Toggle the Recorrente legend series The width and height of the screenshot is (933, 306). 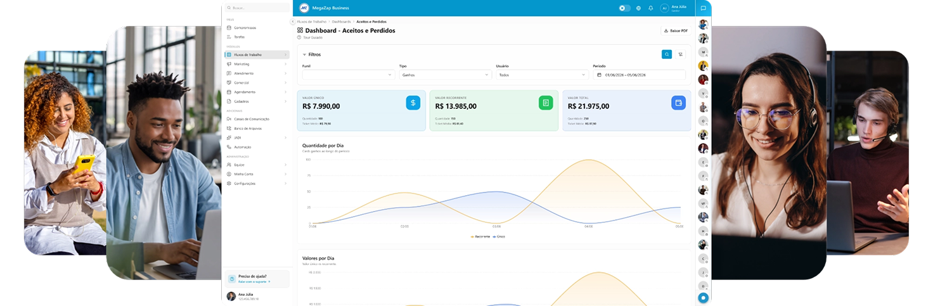pos(480,236)
